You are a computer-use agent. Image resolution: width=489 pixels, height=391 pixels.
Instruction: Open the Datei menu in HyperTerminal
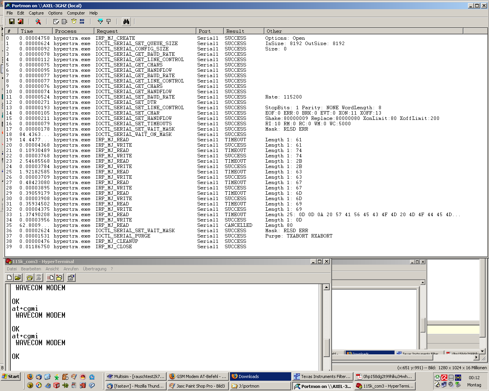click(12, 269)
